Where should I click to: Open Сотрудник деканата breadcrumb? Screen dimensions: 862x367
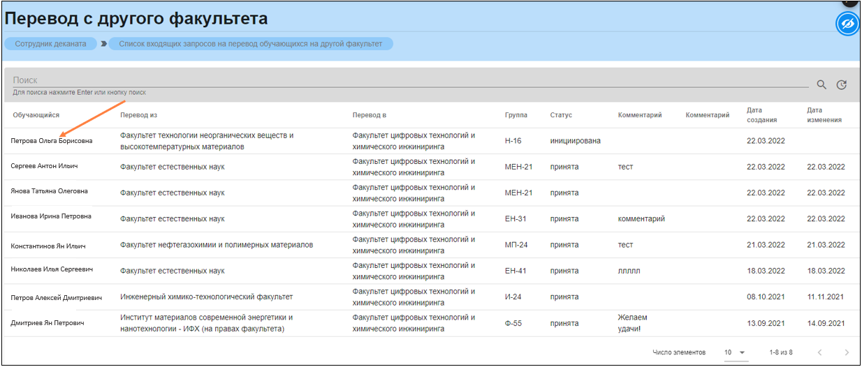50,44
